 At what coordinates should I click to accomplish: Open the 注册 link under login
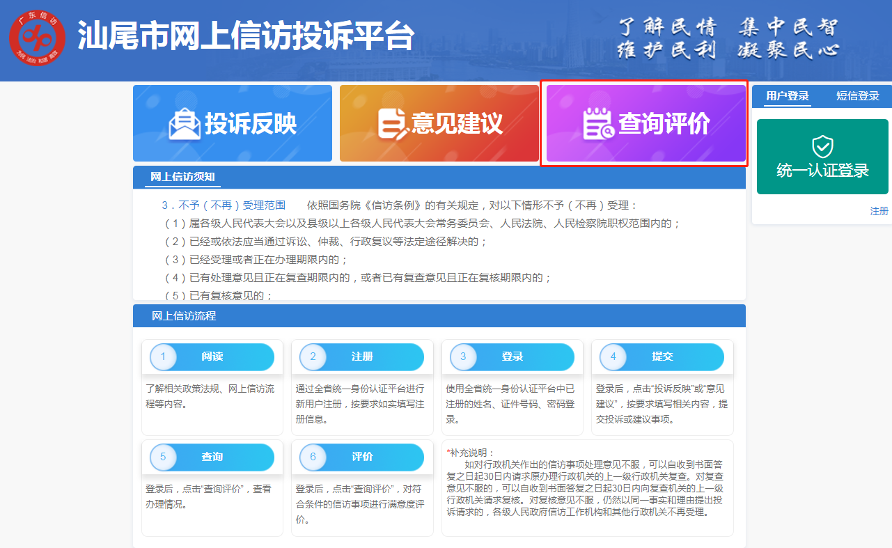click(879, 211)
